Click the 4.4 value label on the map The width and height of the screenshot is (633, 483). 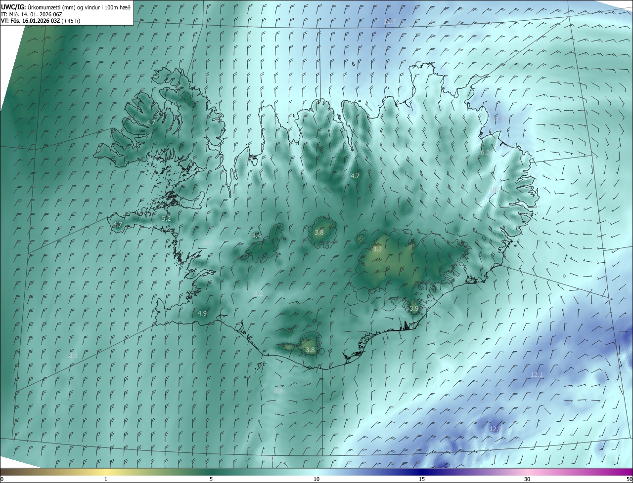[257, 236]
